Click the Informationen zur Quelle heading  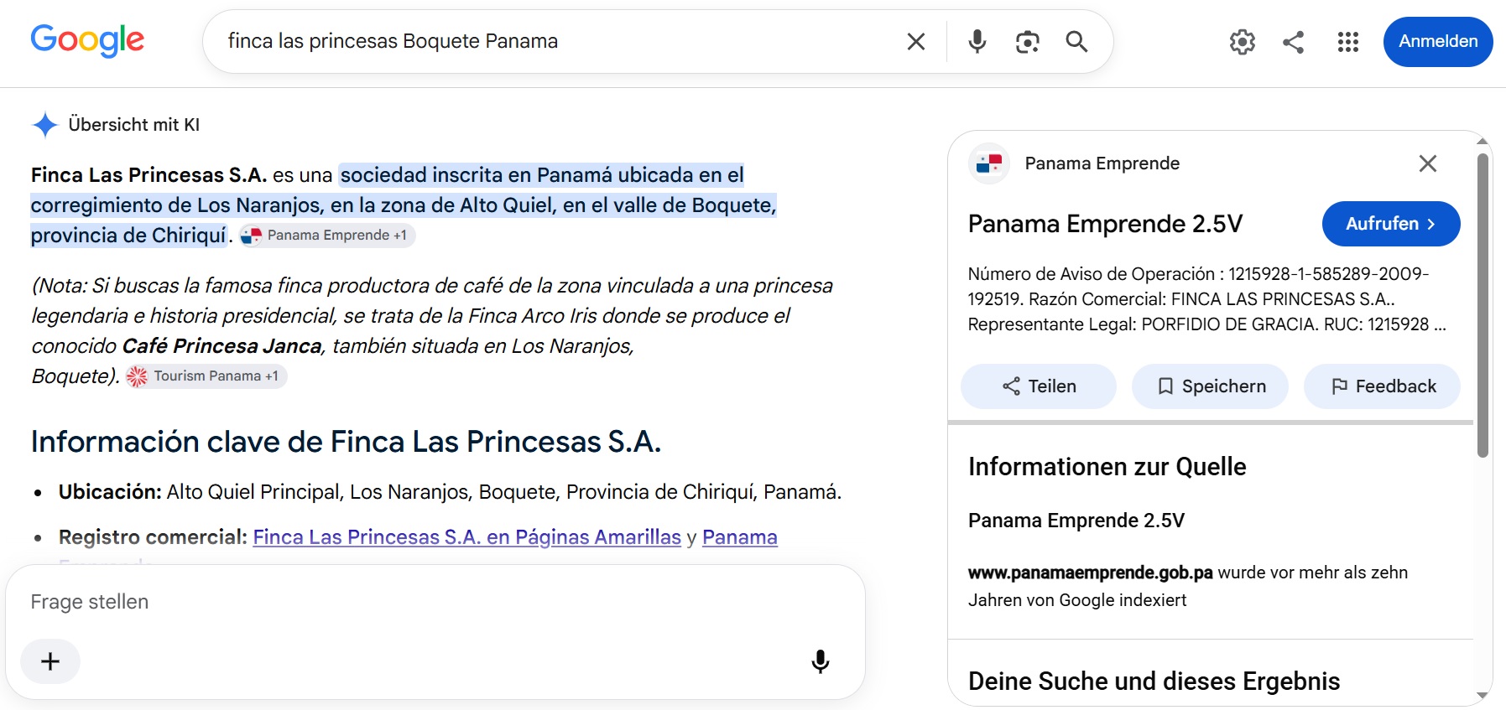click(x=1107, y=467)
